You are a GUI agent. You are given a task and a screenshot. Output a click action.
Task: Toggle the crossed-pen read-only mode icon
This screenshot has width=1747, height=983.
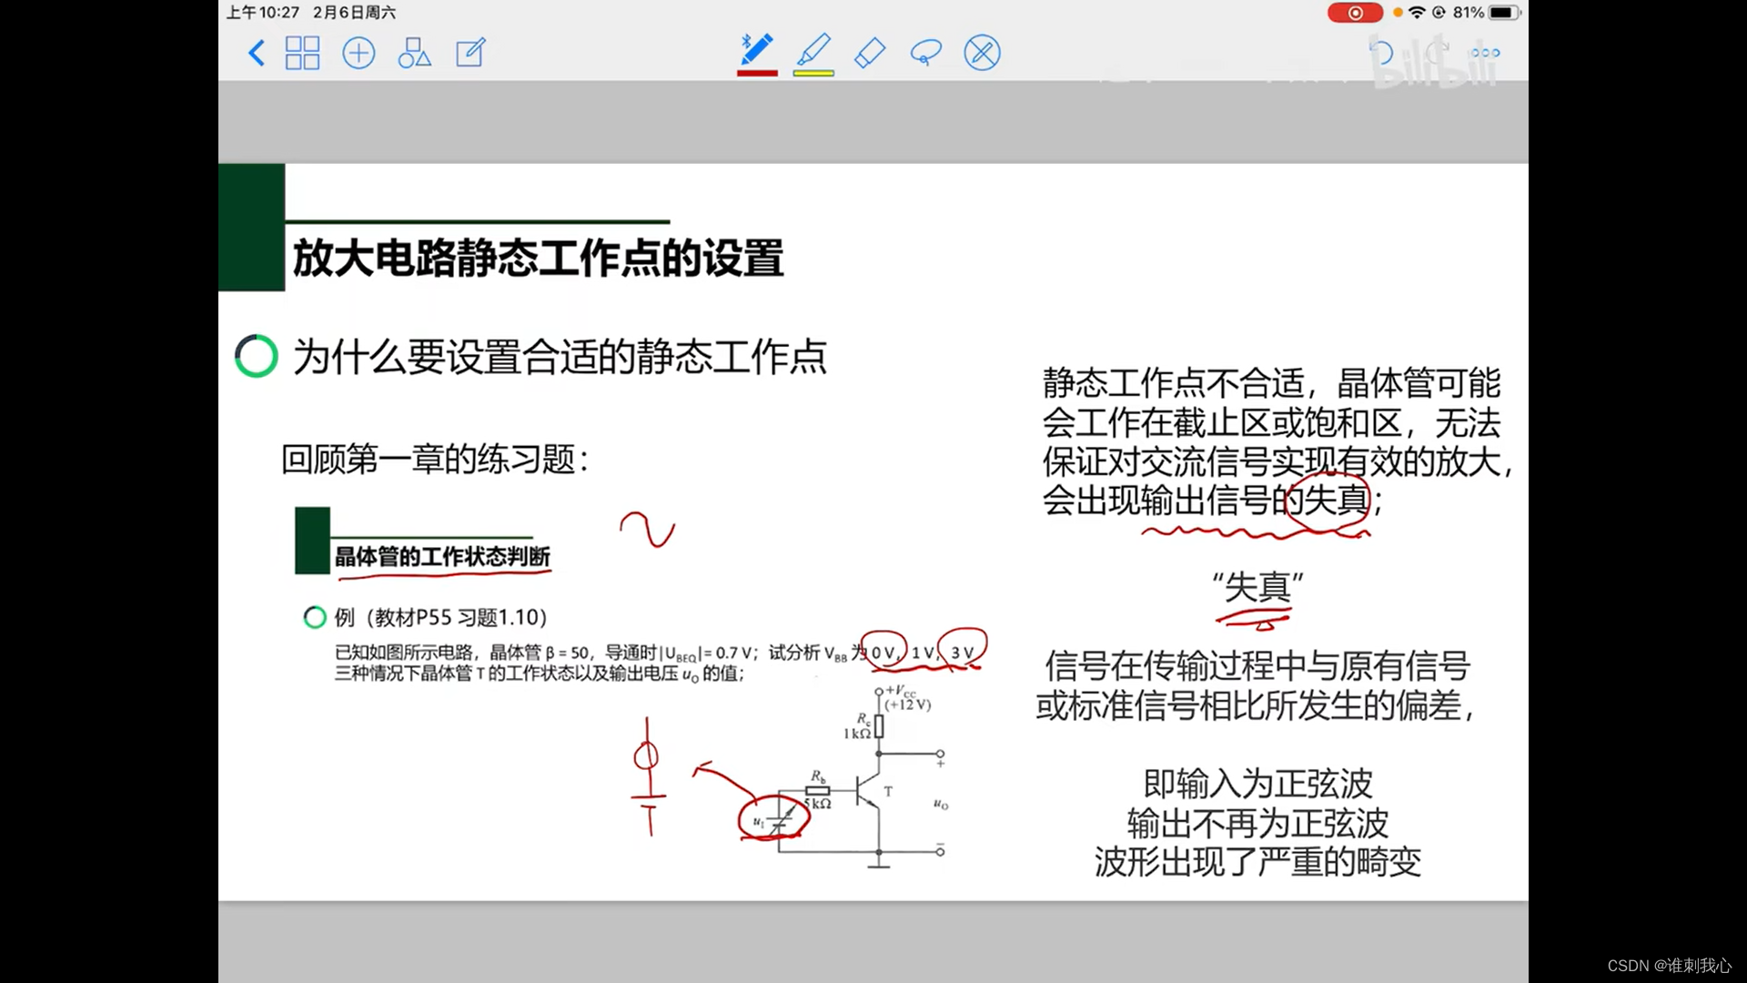(982, 53)
